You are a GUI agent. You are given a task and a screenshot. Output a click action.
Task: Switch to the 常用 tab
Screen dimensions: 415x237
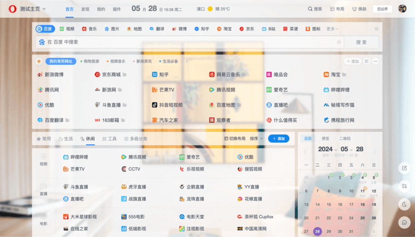44,139
